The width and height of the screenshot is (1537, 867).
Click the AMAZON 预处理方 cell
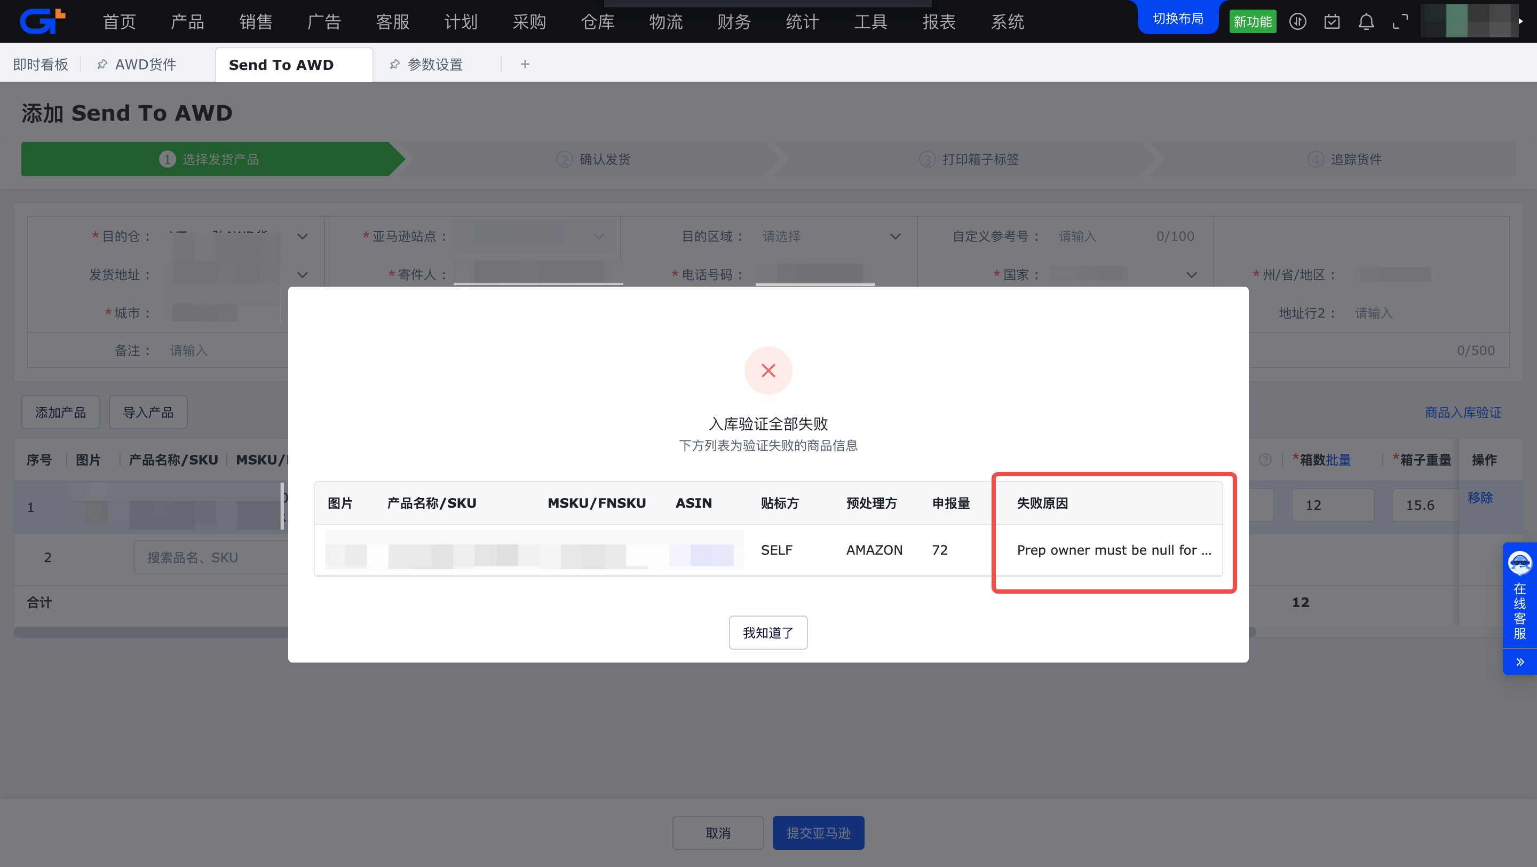point(874,549)
